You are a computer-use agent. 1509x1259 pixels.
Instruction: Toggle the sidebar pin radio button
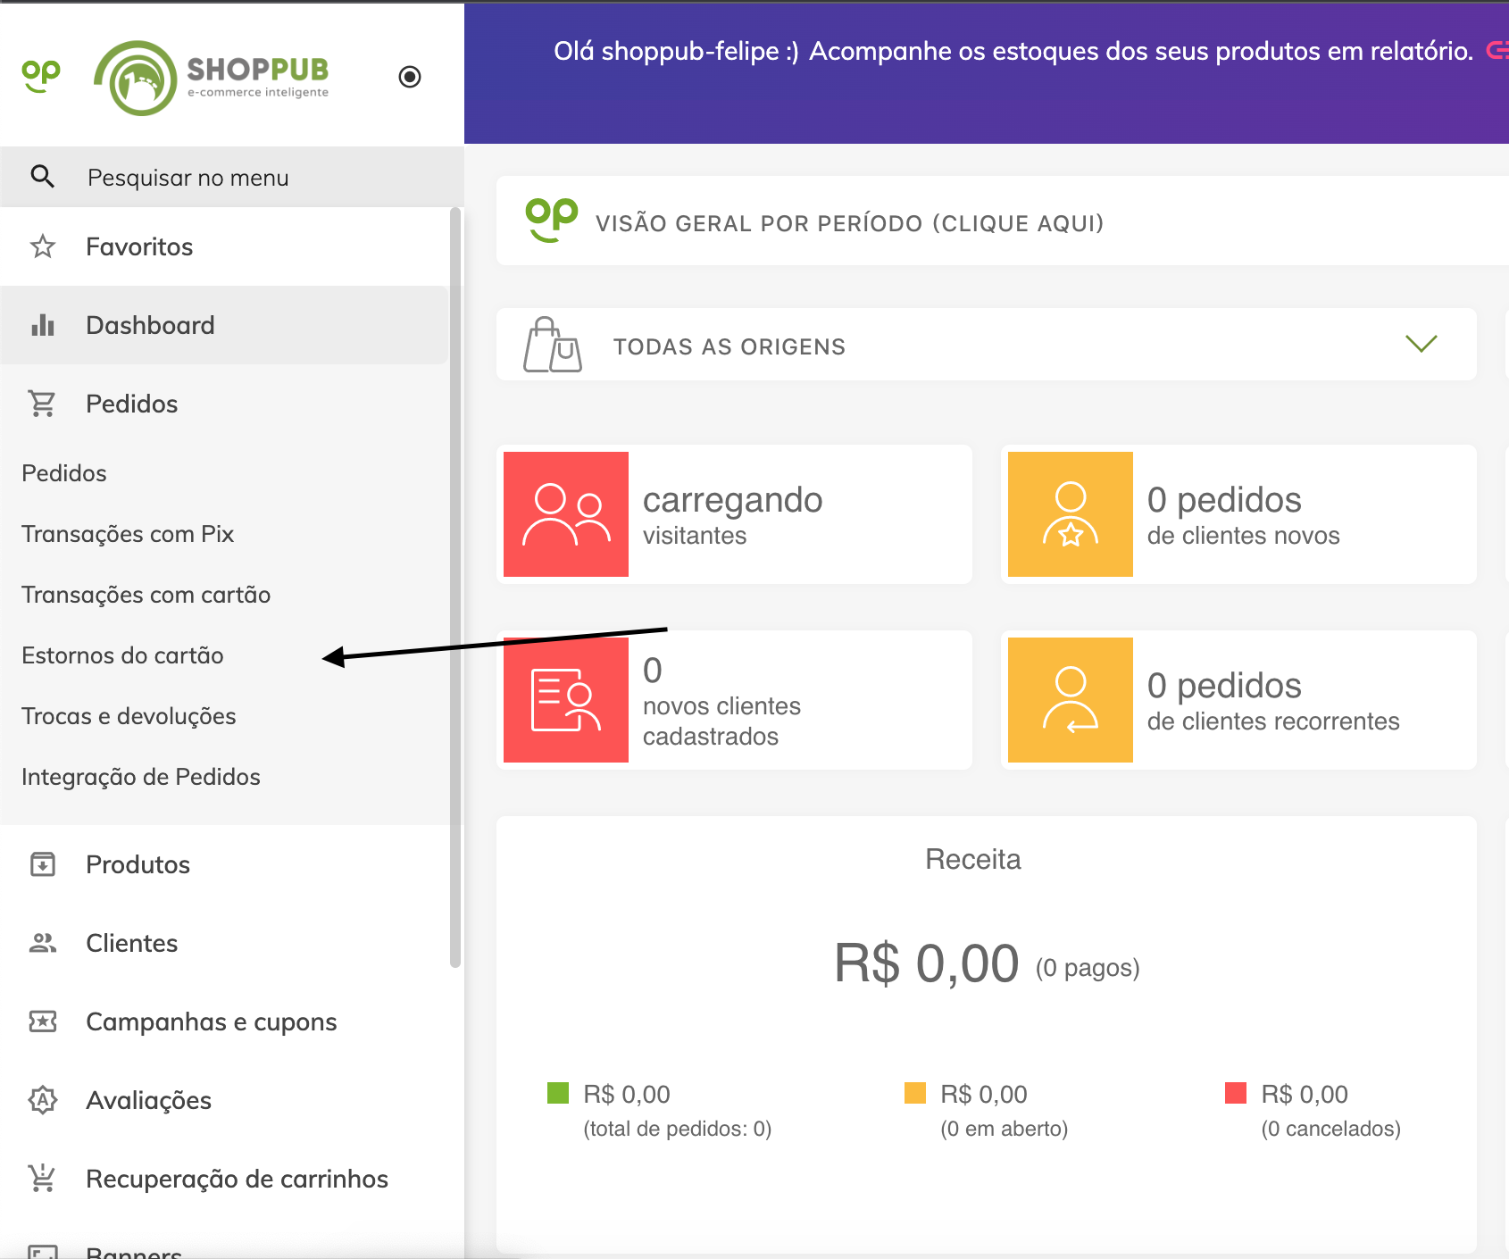(x=410, y=77)
